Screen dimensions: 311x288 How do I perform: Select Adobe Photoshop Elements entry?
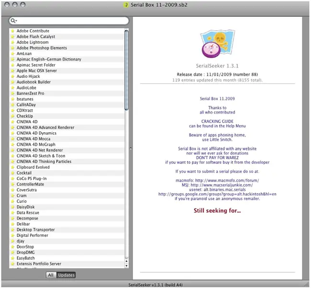pyautogui.click(x=67, y=48)
